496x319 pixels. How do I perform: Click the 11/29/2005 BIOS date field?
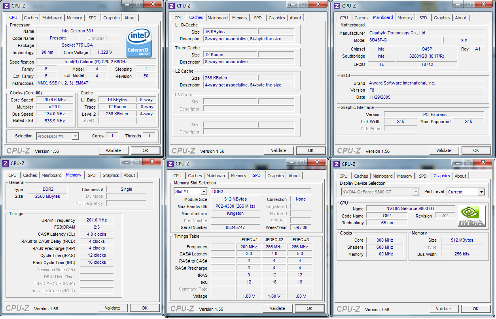click(x=426, y=97)
